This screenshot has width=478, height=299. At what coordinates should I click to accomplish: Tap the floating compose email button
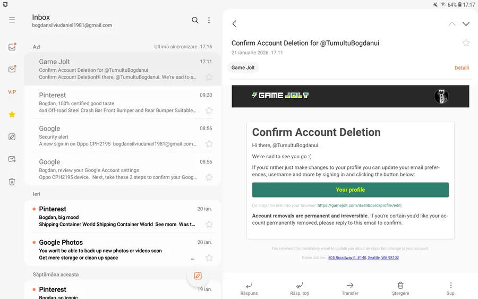click(198, 276)
